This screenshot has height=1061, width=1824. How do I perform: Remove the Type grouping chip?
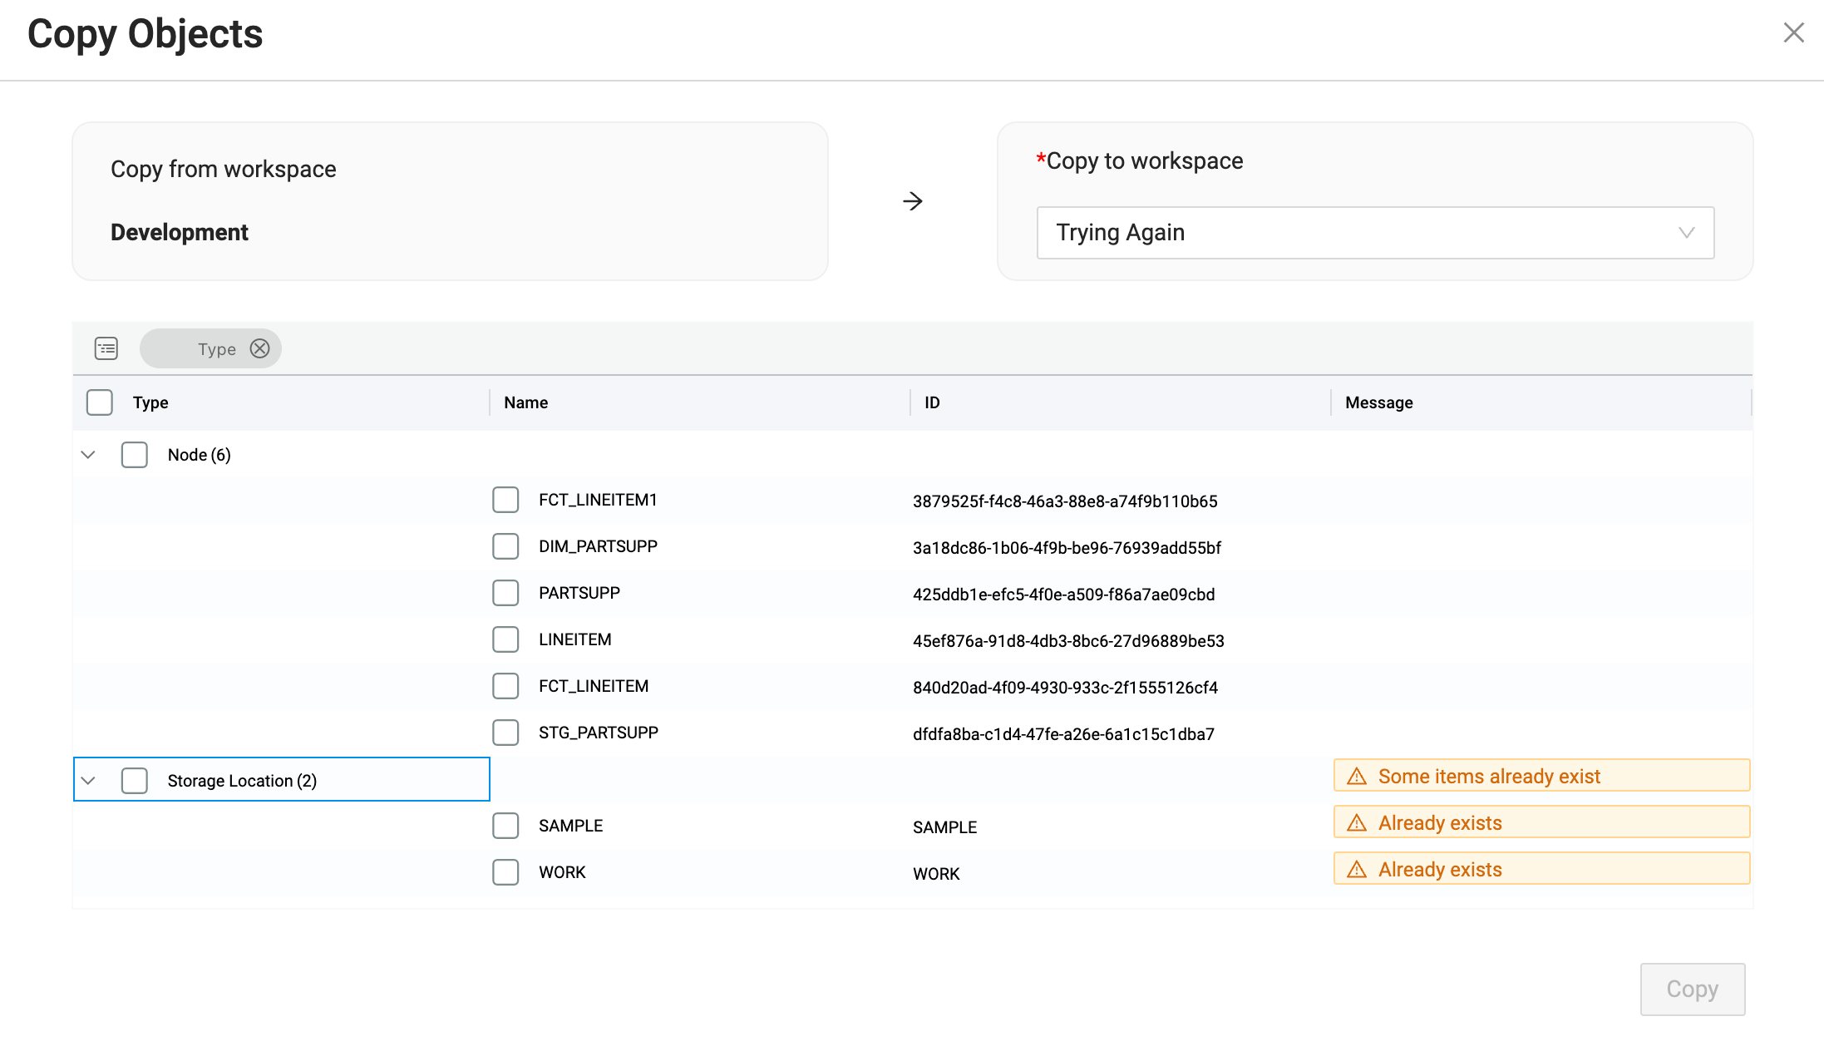(x=259, y=348)
